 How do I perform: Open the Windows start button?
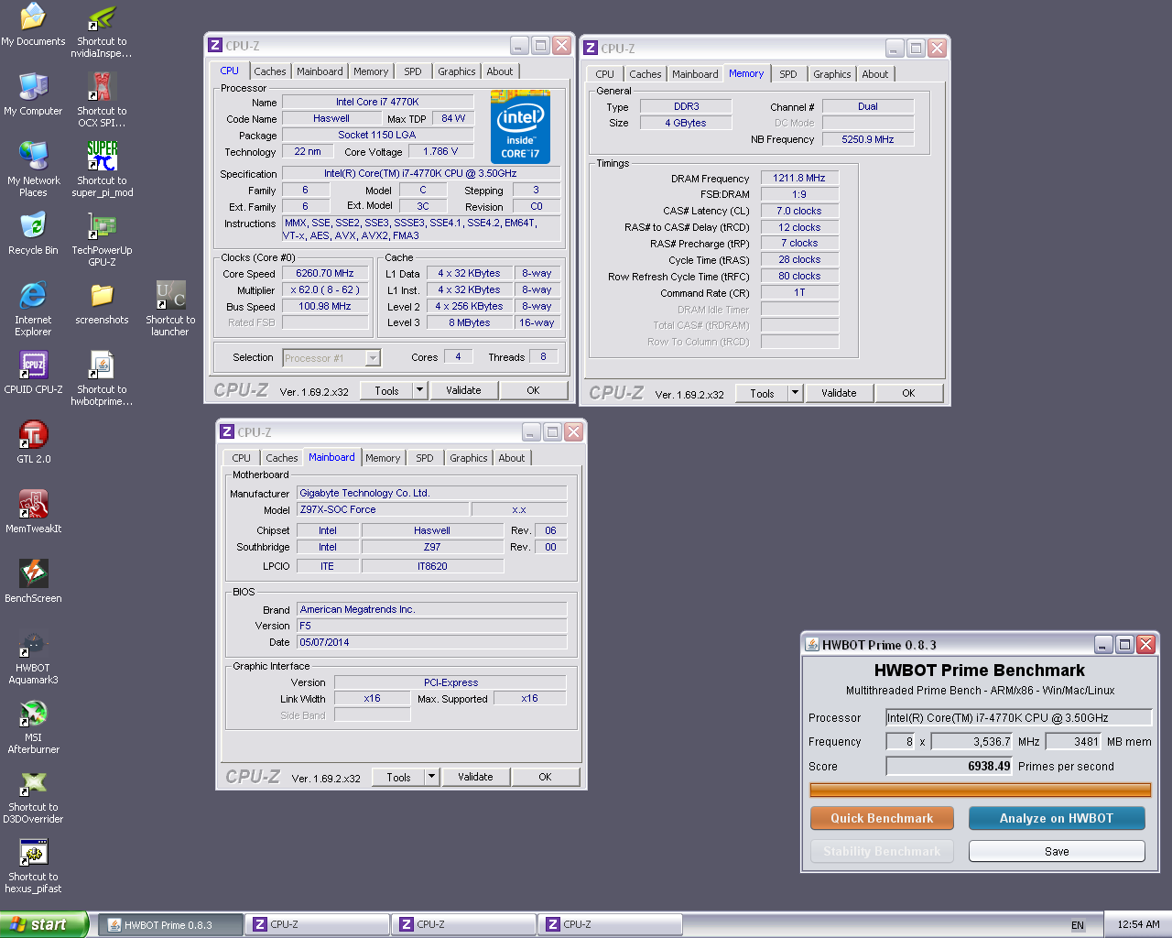click(x=43, y=924)
